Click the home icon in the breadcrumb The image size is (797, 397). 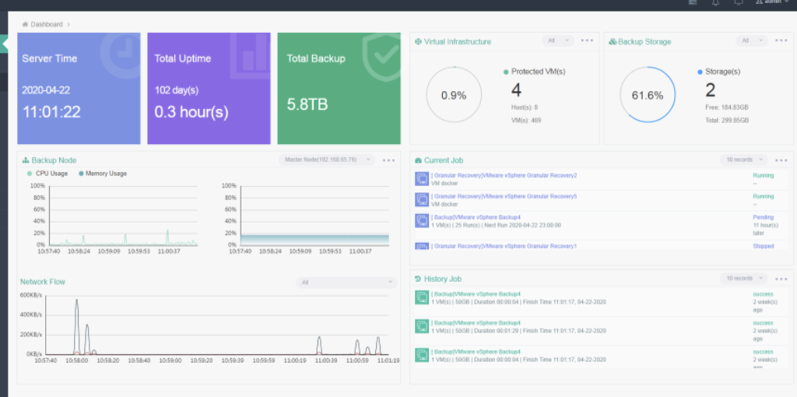pyautogui.click(x=25, y=25)
